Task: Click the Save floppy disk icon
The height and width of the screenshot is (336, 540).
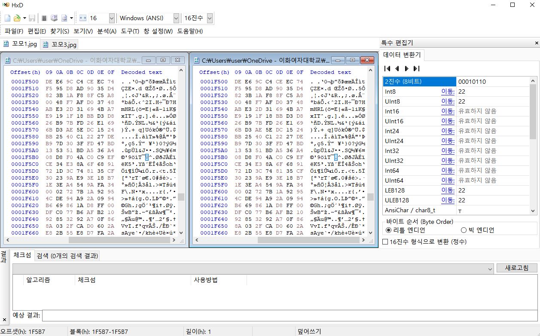Action: (32, 18)
